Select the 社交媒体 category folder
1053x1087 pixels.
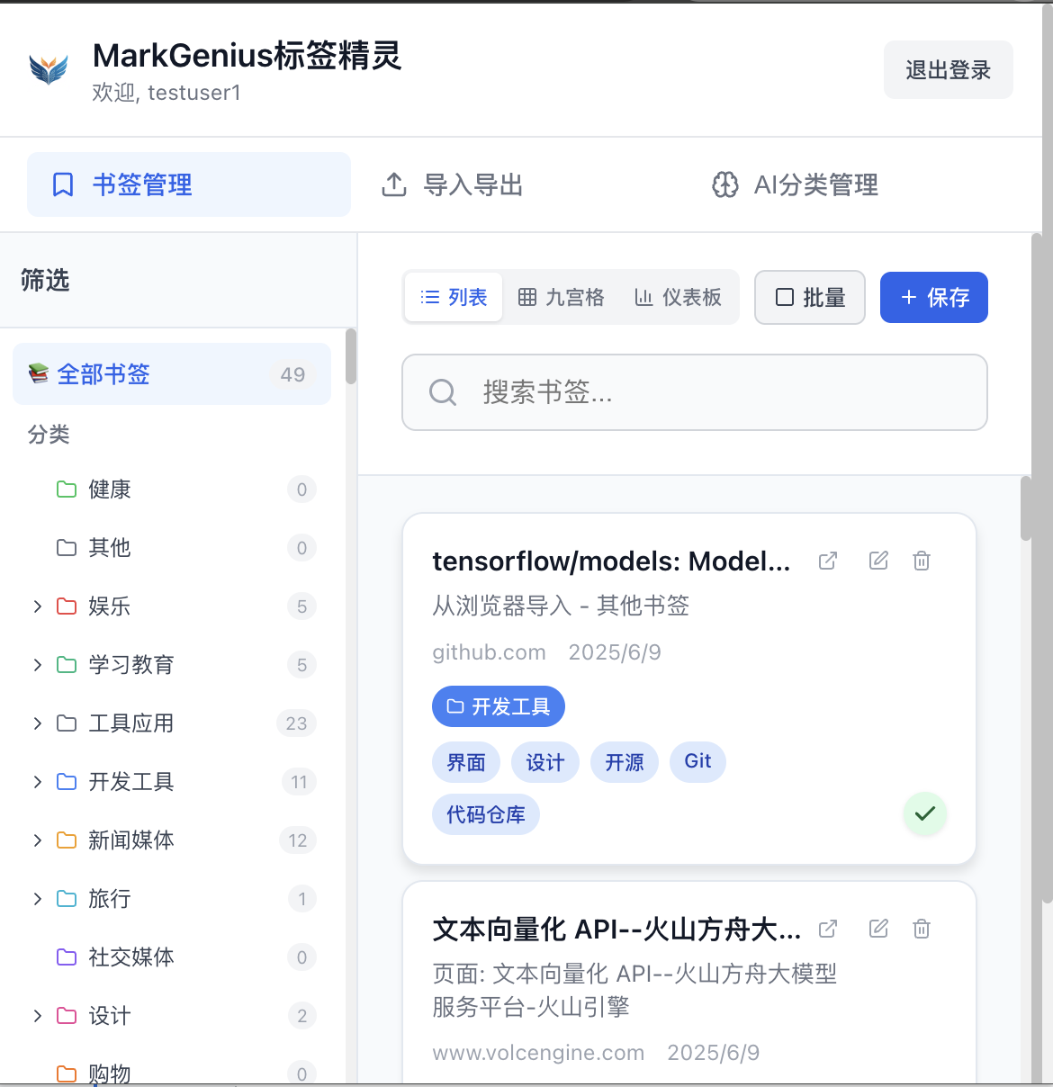click(171, 957)
